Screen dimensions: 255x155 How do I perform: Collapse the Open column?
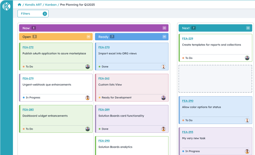[88, 37]
